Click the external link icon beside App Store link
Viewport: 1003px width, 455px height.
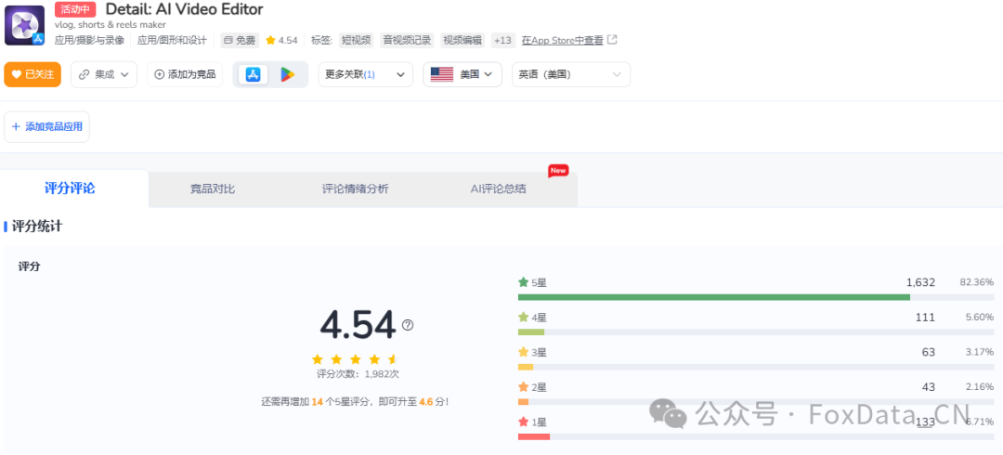[612, 40]
